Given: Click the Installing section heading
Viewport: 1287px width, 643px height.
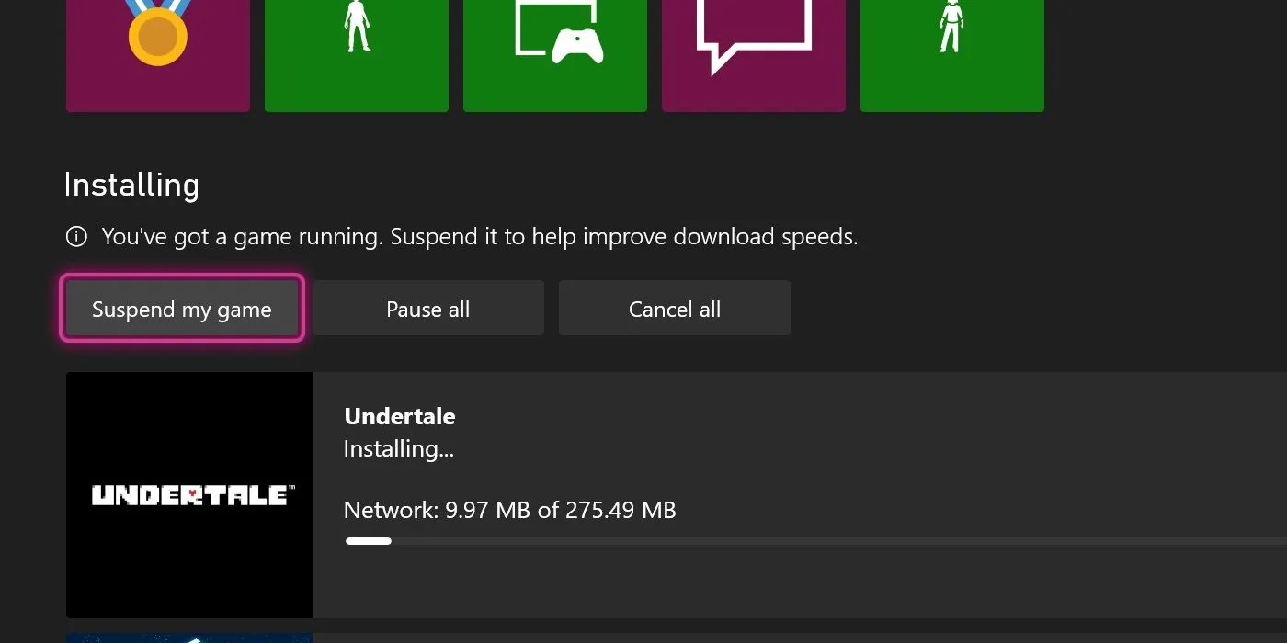Looking at the screenshot, I should click(131, 185).
